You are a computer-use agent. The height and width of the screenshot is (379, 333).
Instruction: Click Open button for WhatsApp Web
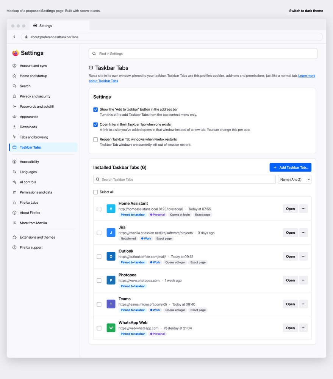tap(290, 328)
